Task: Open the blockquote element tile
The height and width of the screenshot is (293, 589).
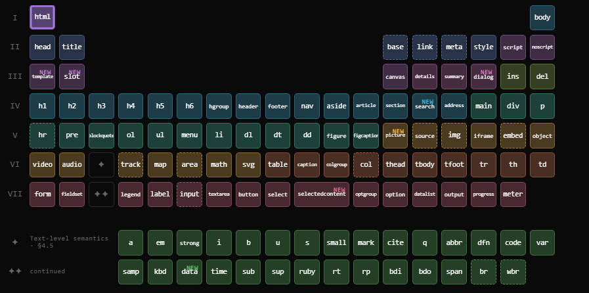Action: click(x=101, y=135)
